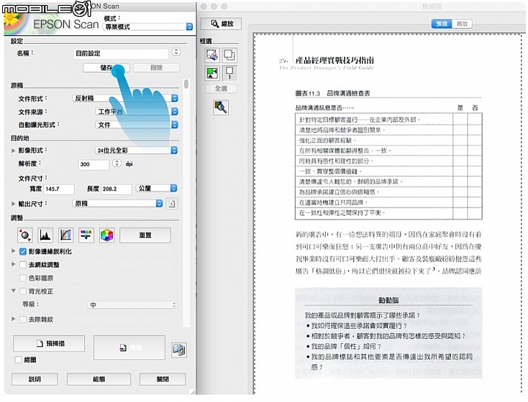
Task: Toggle the 縮圖 checkbox
Action: [18, 359]
